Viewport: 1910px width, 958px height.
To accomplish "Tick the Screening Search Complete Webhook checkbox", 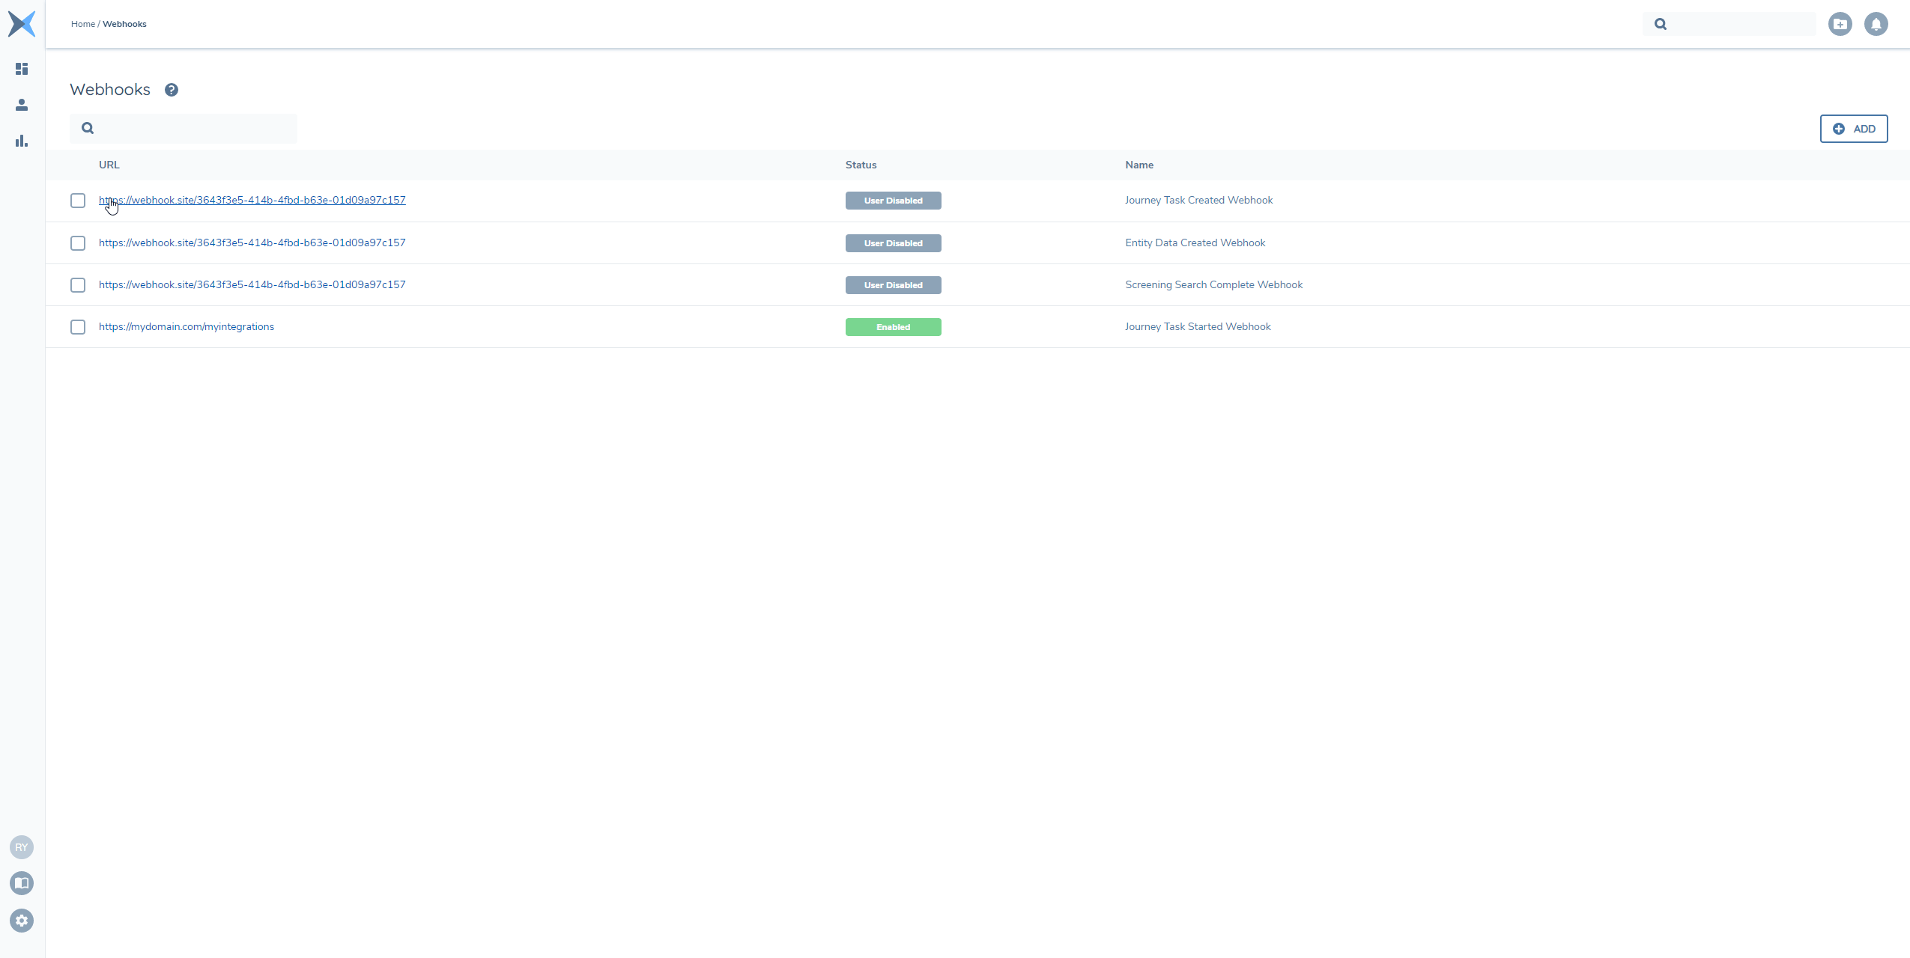I will pyautogui.click(x=78, y=285).
